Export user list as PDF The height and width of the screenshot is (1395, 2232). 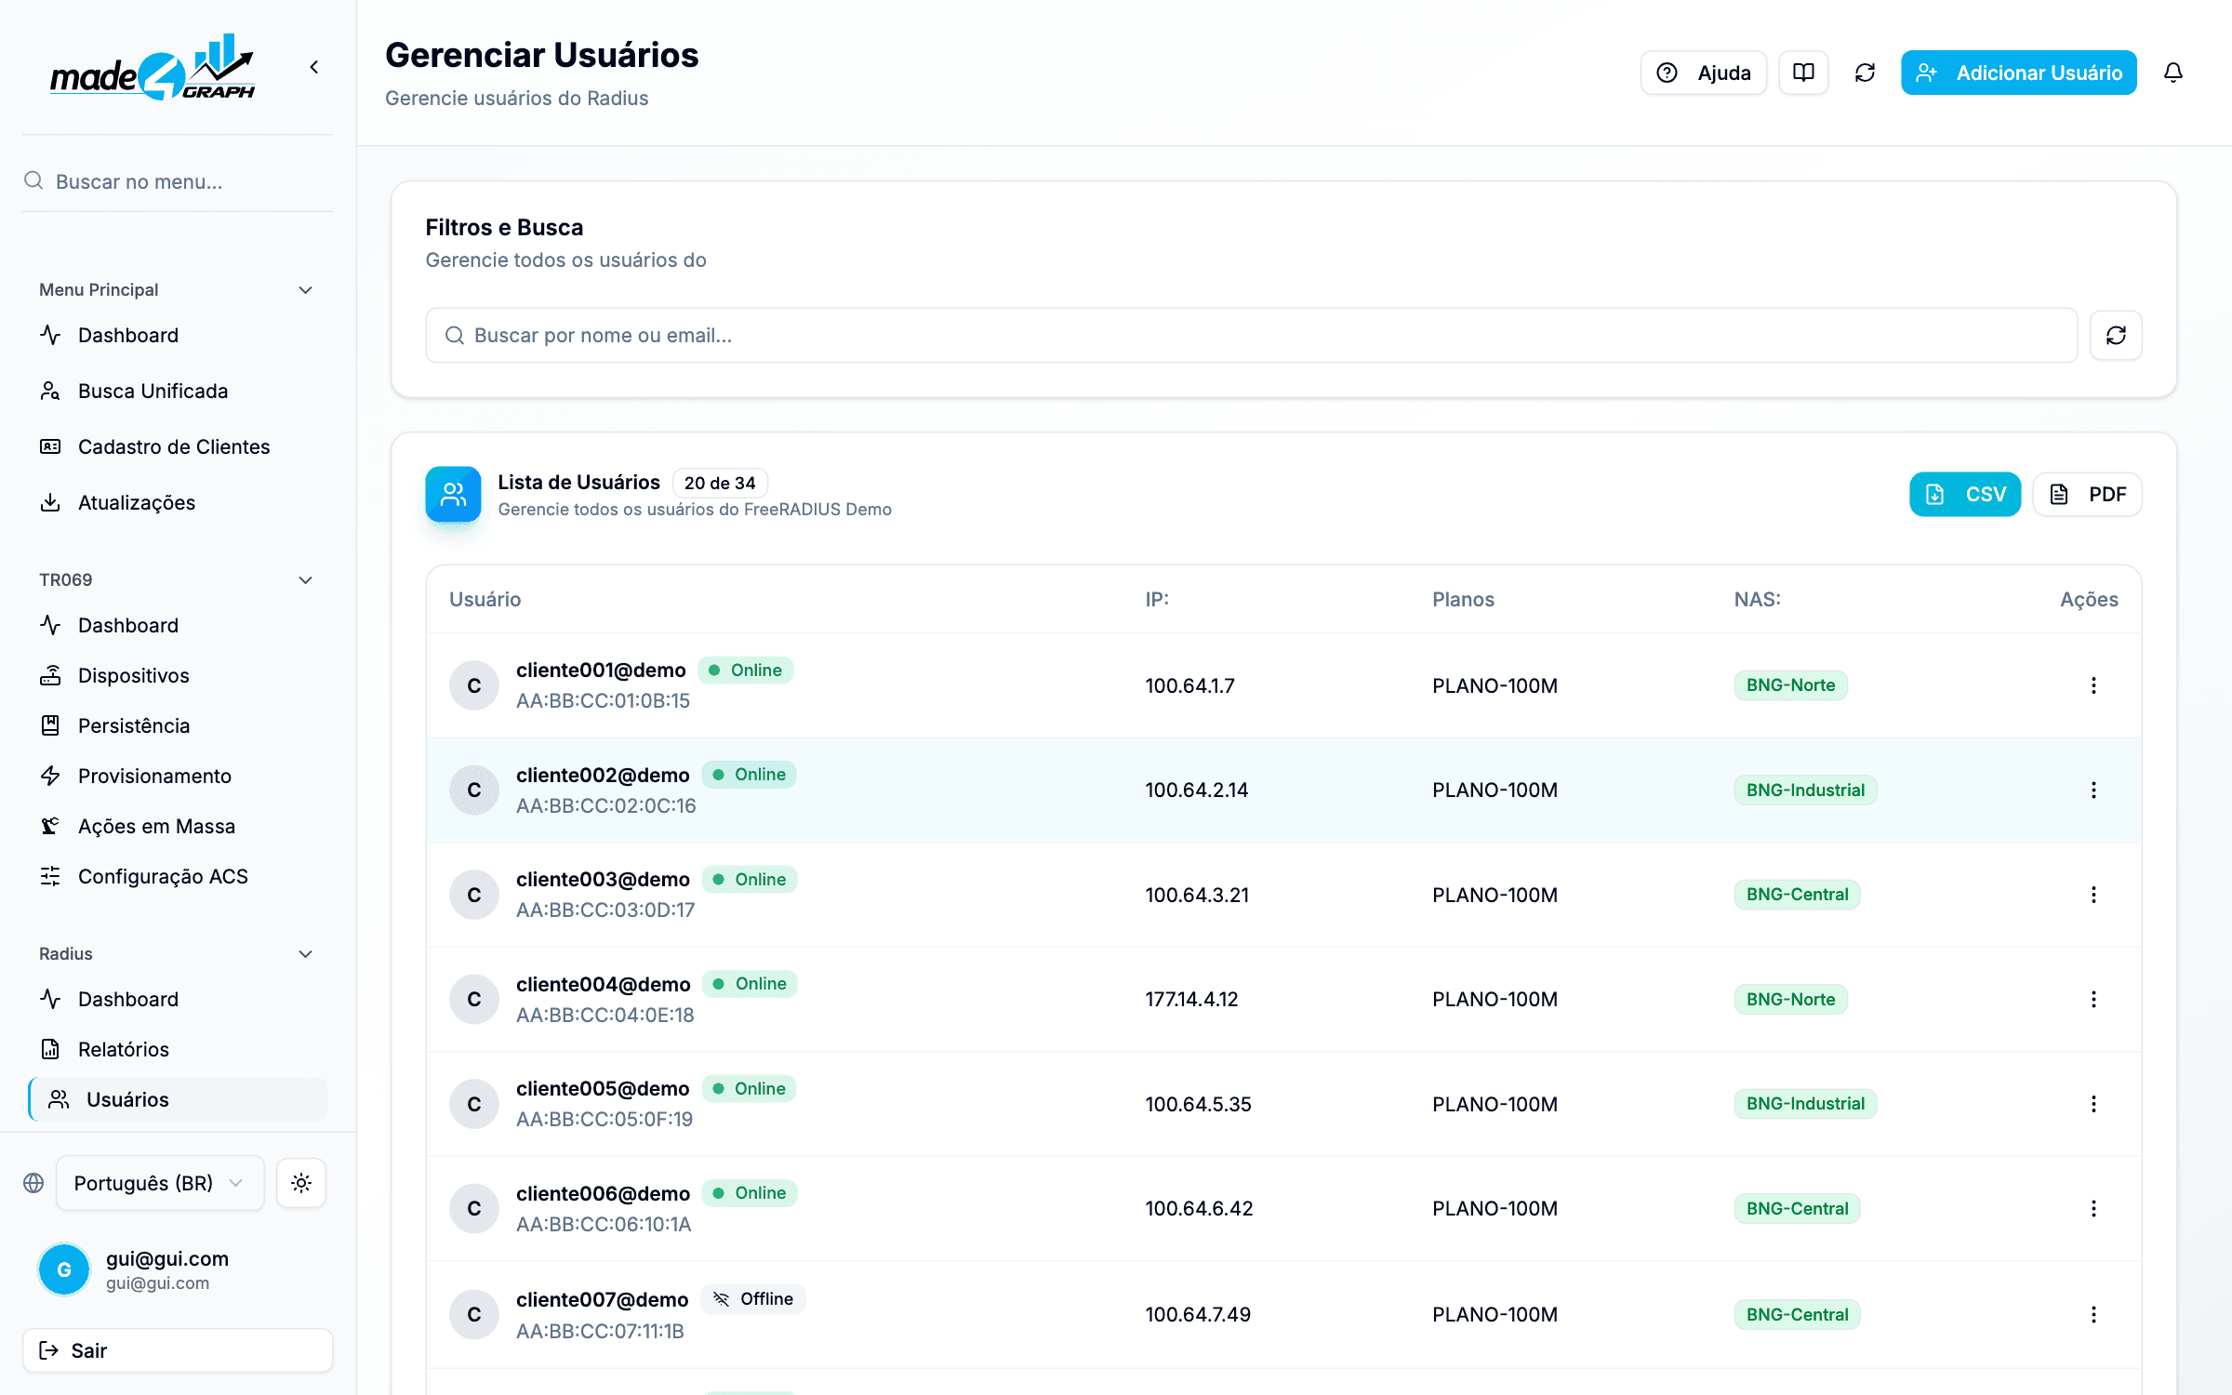[2087, 494]
